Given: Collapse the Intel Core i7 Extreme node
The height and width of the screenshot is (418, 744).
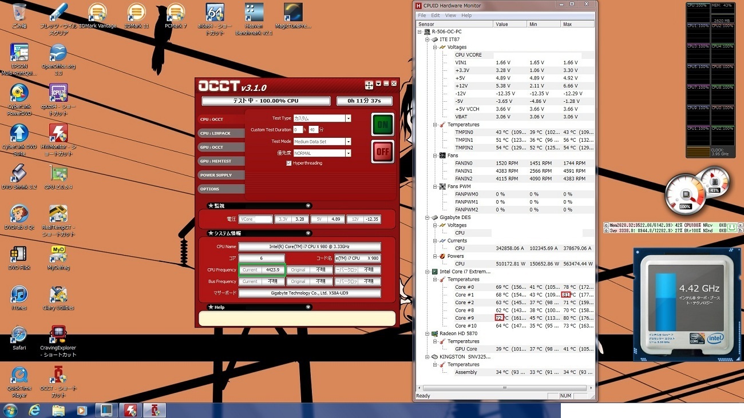Looking at the screenshot, I should 427,272.
